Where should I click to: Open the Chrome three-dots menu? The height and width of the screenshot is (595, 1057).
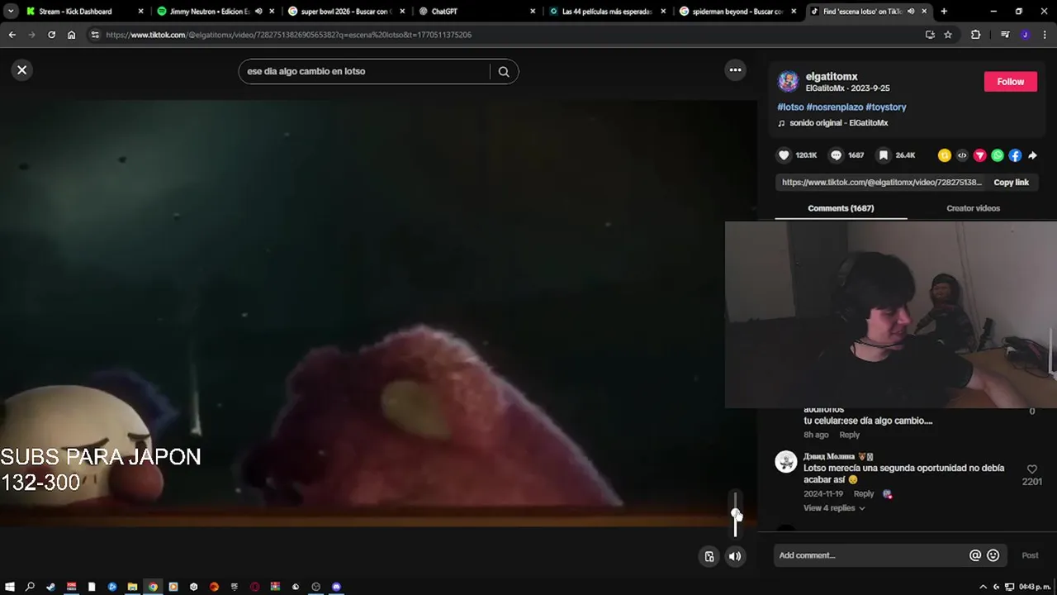point(1045,35)
